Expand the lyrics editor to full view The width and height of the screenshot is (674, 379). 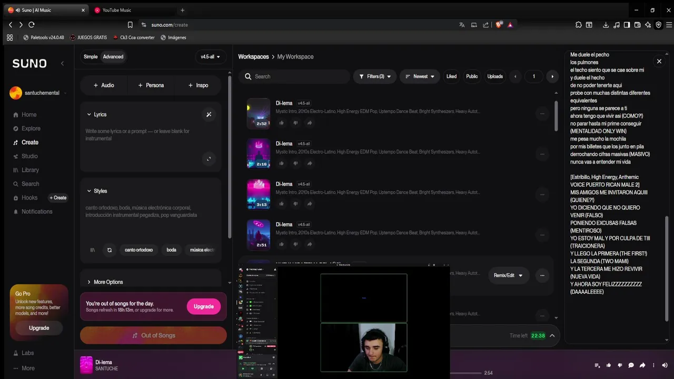[x=209, y=159]
